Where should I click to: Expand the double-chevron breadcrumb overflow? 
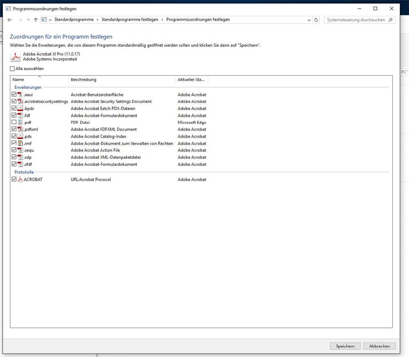pos(50,20)
